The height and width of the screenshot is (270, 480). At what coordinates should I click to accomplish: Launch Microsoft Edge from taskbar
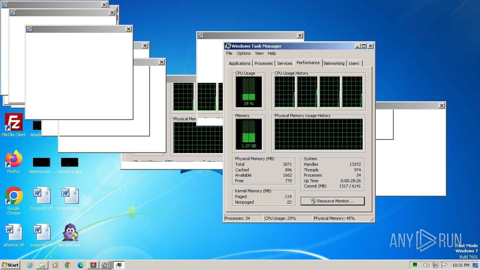pos(81,265)
